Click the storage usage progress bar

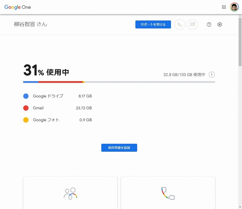[x=119, y=82]
